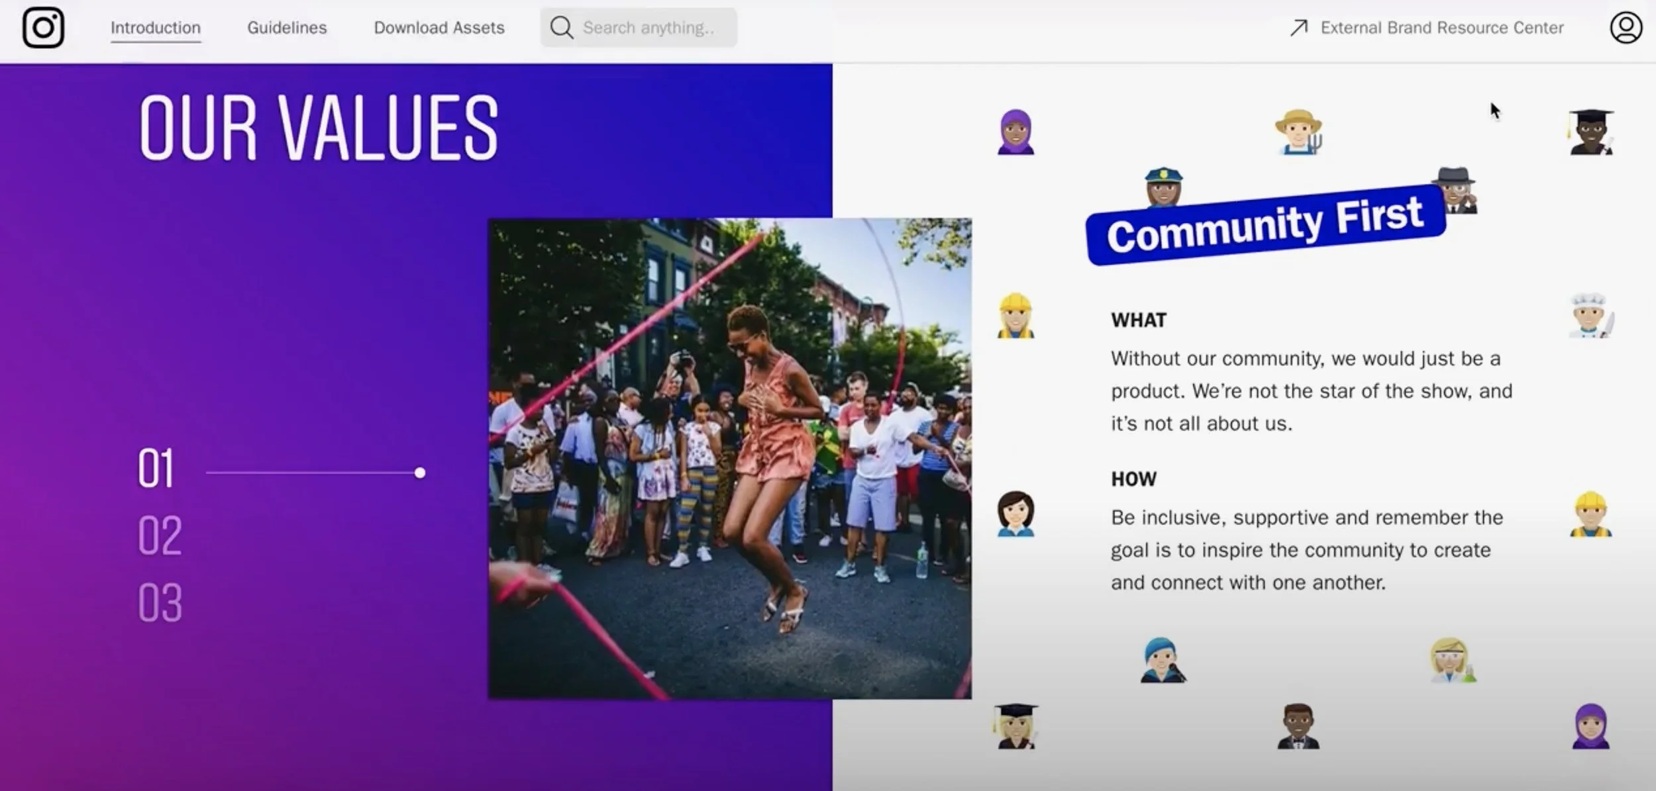Click the search magnifier icon
The image size is (1656, 791).
(x=561, y=28)
